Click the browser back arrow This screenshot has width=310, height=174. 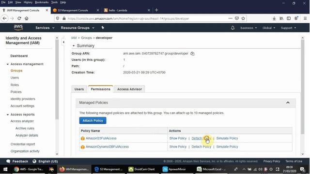pyautogui.click(x=4, y=18)
